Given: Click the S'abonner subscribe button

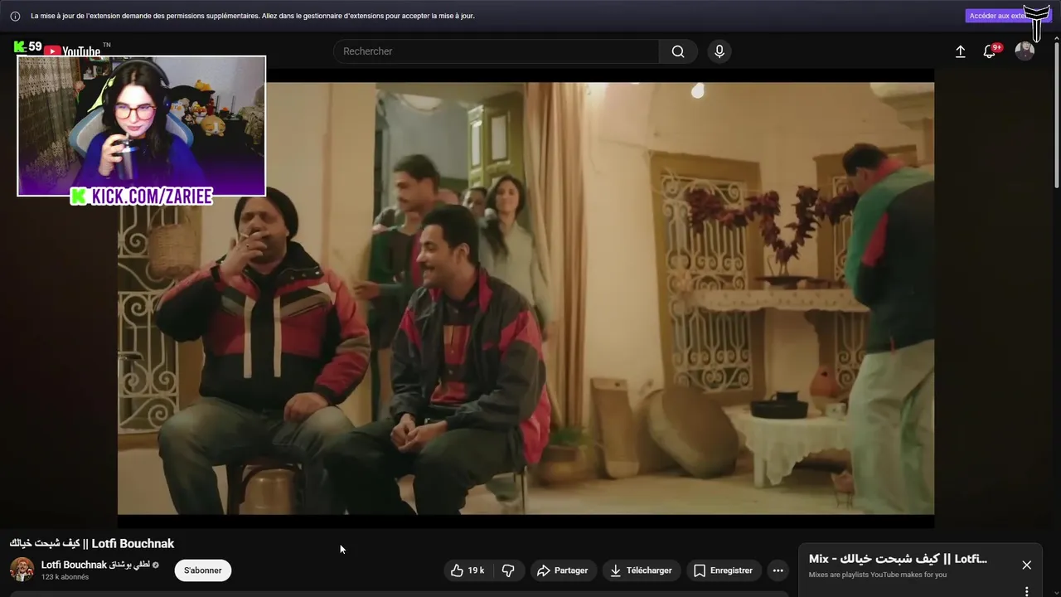Looking at the screenshot, I should click(203, 570).
